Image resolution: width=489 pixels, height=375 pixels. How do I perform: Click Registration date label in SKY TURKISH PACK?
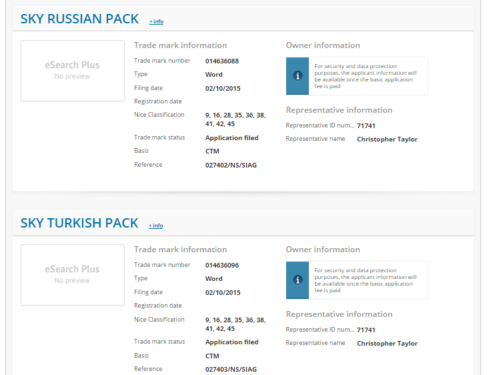coord(158,306)
